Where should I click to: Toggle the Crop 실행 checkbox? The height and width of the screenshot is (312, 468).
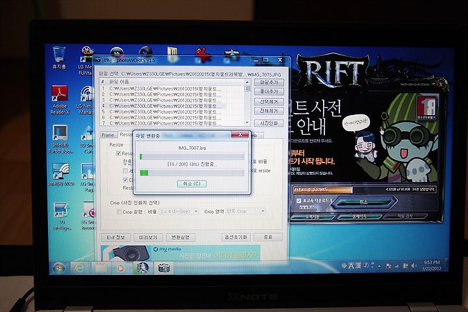pos(119,212)
